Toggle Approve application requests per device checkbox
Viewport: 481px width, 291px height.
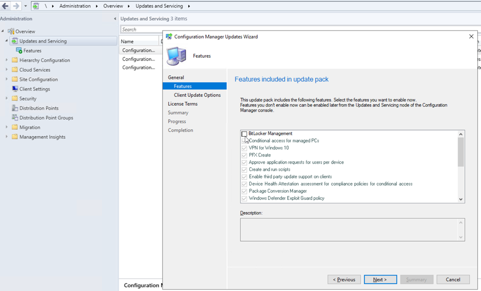point(244,162)
